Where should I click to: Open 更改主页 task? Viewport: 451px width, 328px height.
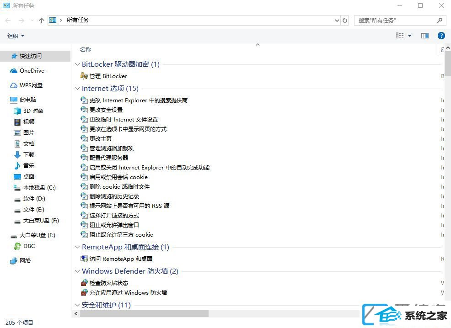point(97,139)
